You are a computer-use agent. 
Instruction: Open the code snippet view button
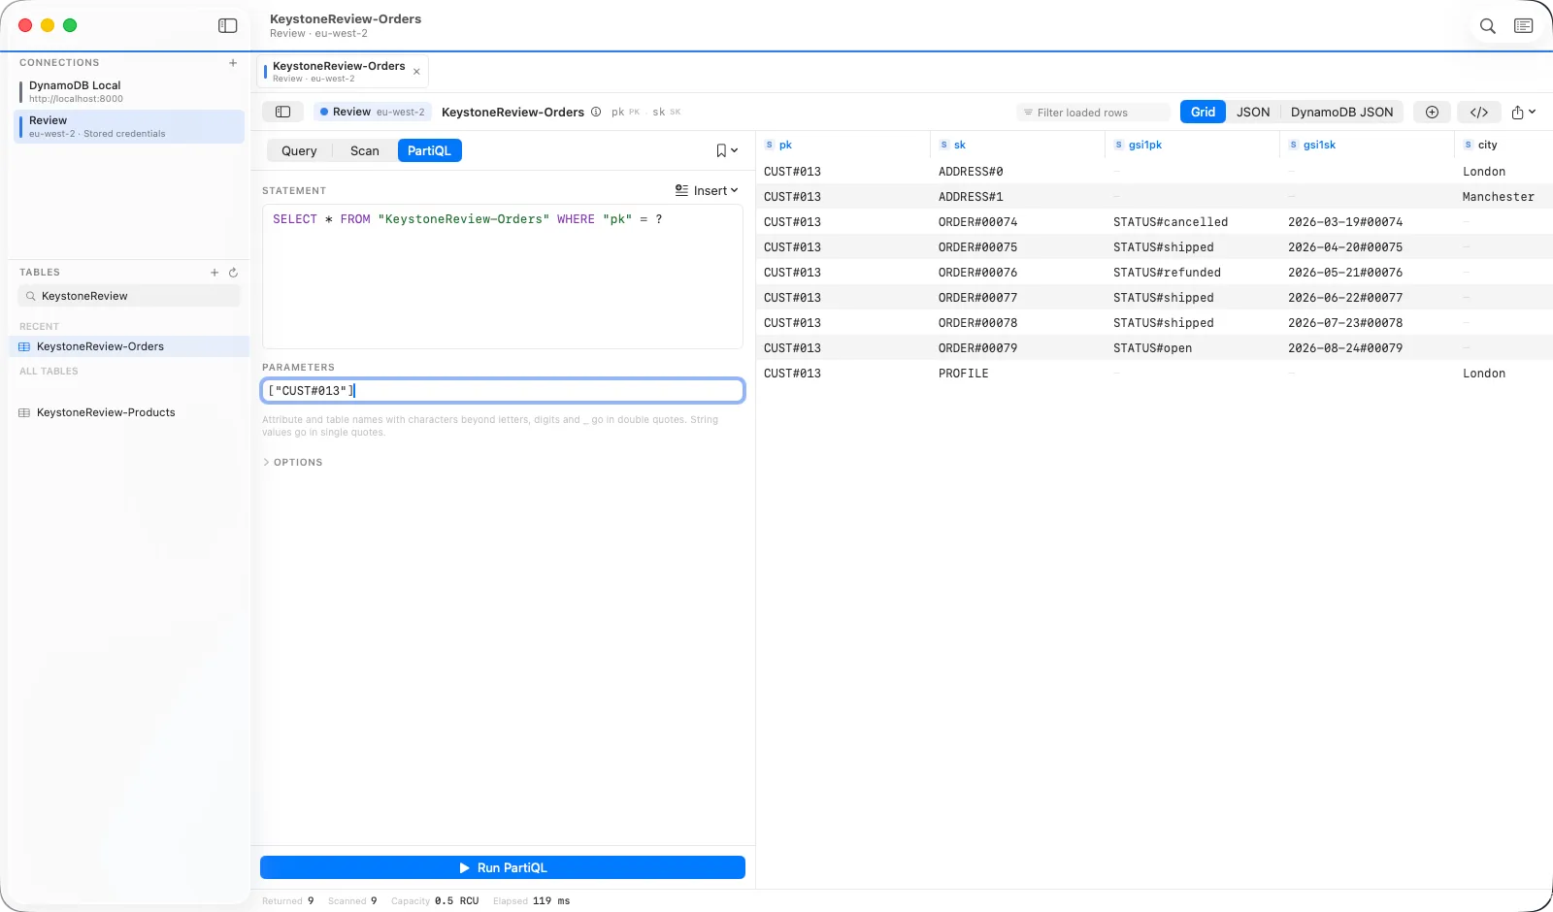pyautogui.click(x=1479, y=112)
